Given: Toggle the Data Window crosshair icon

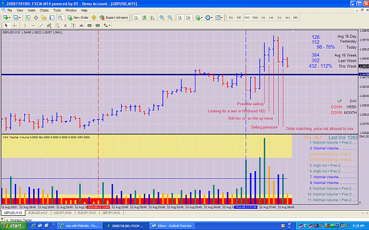Looking at the screenshot, I should 36,18.
